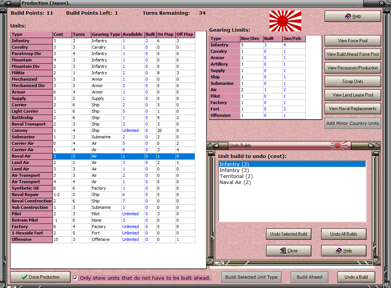Image resolution: width=391 pixels, height=288 pixels.
Task: Click the Undo All Builds button
Action: click(343, 234)
